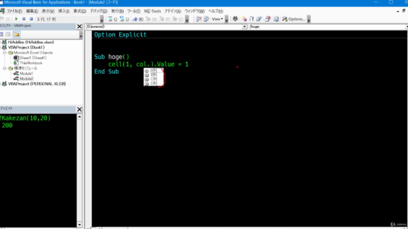Select ThisWorkbook in Project Explorer
The image size is (408, 229).
tap(31, 63)
